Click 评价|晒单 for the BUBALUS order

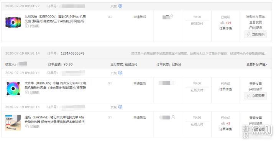click(x=256, y=89)
